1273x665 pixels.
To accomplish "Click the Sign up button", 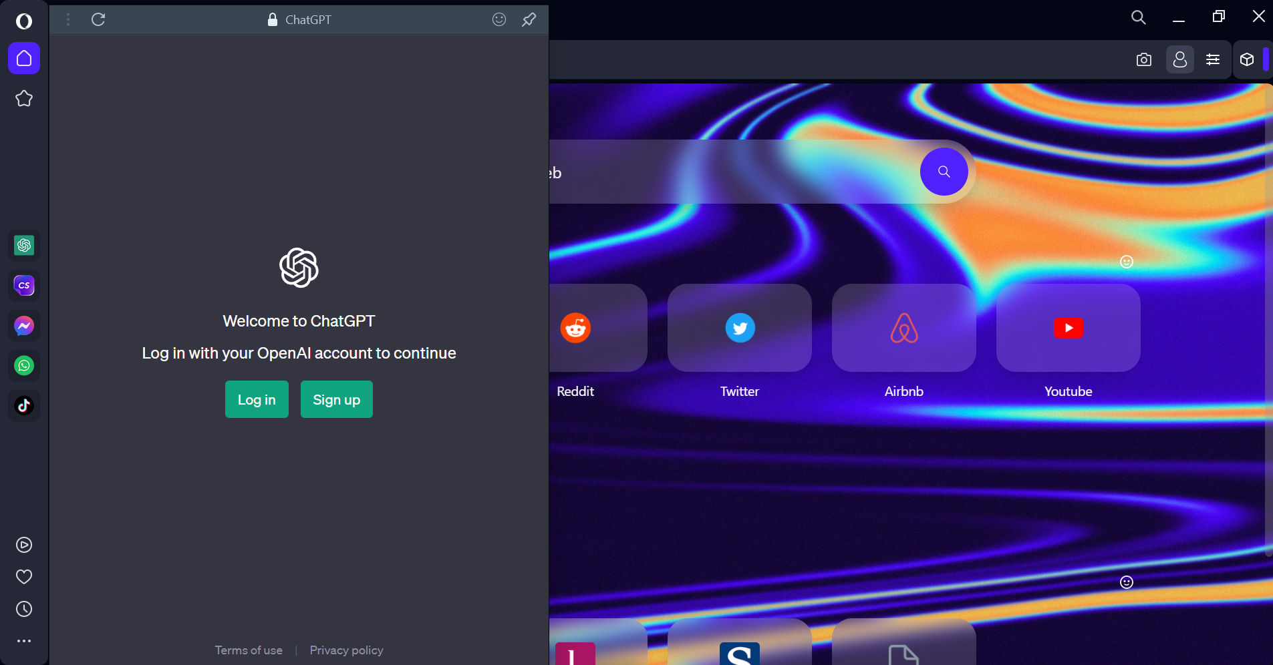I will pyautogui.click(x=337, y=399).
